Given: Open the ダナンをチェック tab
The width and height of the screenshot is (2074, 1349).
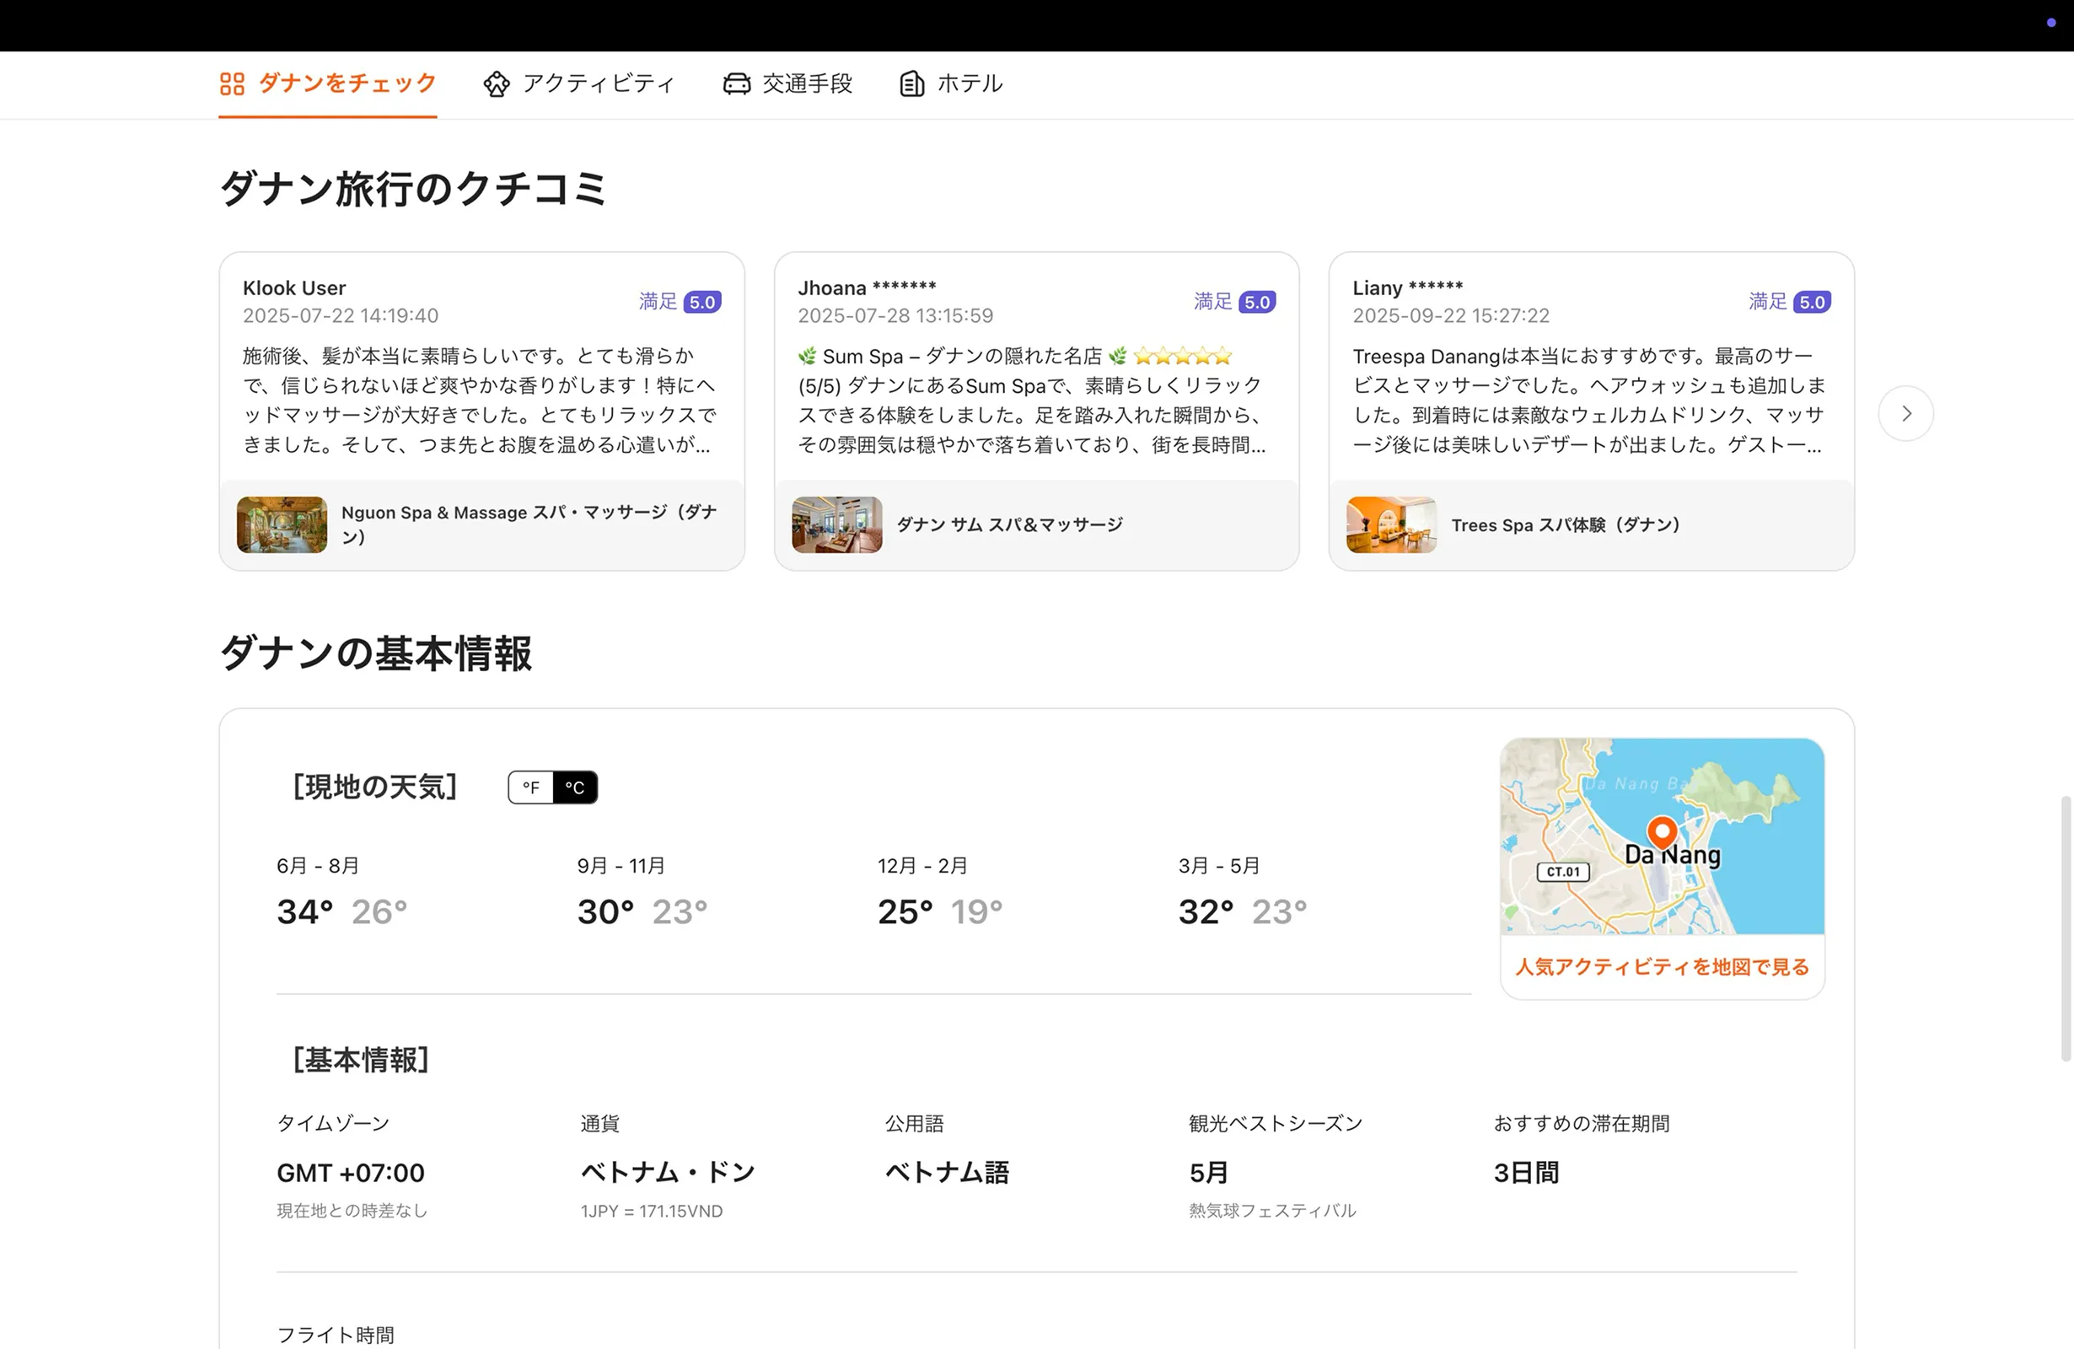Looking at the screenshot, I should click(328, 83).
